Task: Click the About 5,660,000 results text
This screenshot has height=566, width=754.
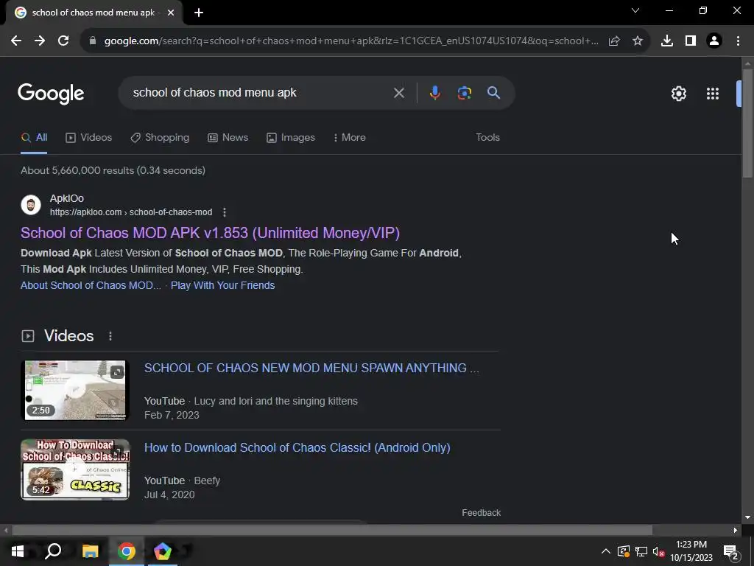Action: [x=113, y=170]
